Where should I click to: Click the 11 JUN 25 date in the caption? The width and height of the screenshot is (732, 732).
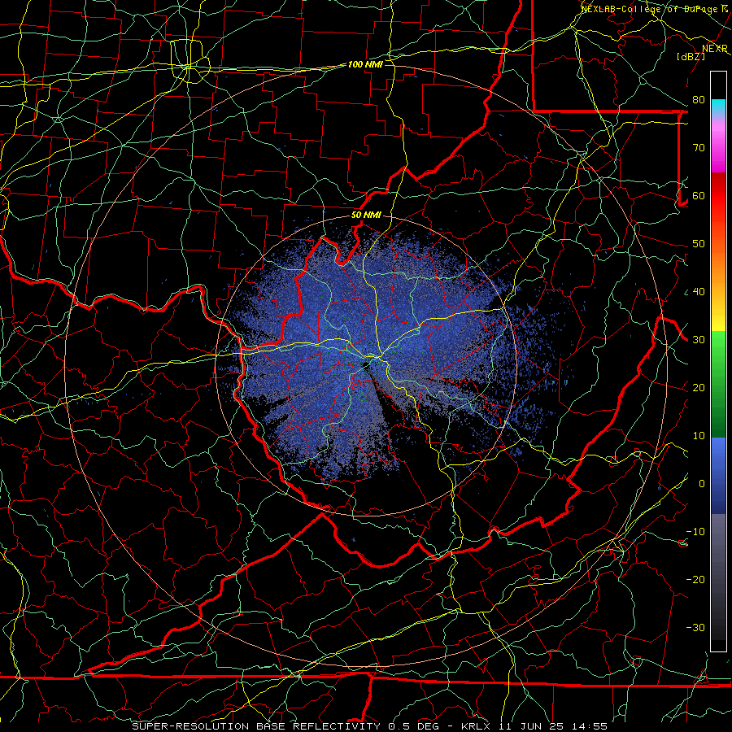click(x=532, y=726)
